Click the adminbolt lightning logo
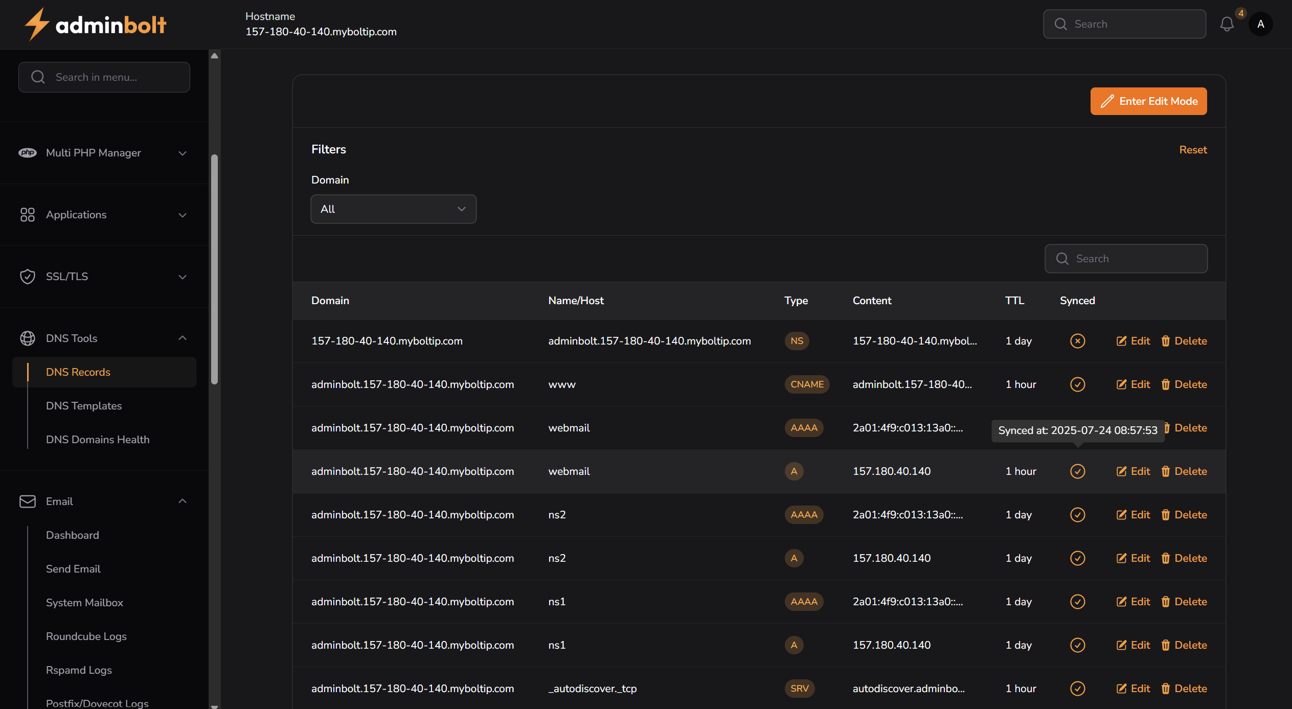Image resolution: width=1292 pixels, height=709 pixels. pos(37,24)
